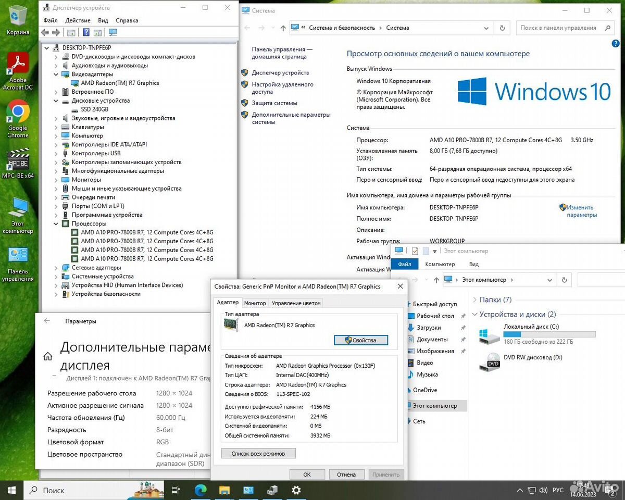Collapse Видеоадаптеры node in Device Manager
Image resolution: width=625 pixels, height=500 pixels.
(56, 74)
